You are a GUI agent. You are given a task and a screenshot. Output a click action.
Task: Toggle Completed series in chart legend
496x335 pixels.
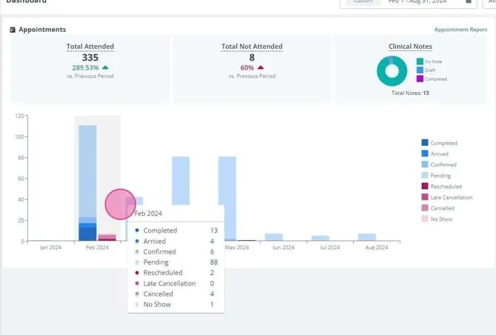[425, 143]
